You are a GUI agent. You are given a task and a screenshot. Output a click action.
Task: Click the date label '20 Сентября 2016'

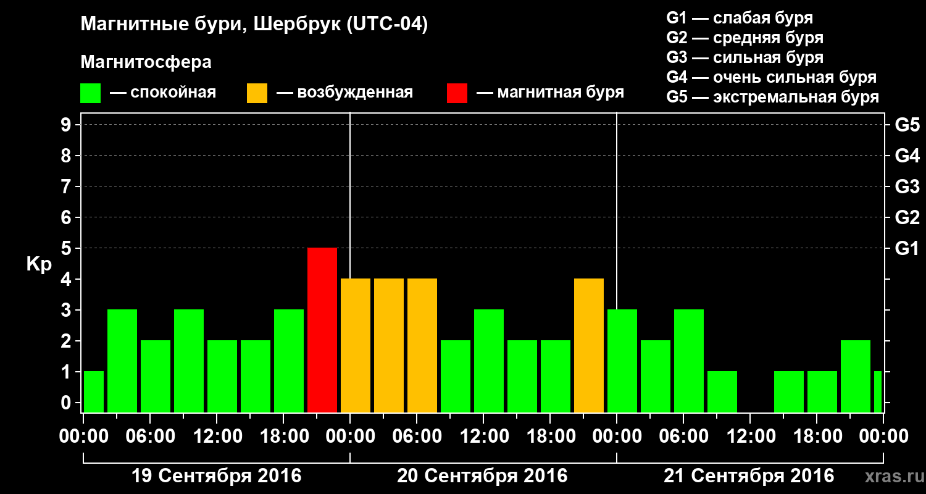(x=482, y=476)
